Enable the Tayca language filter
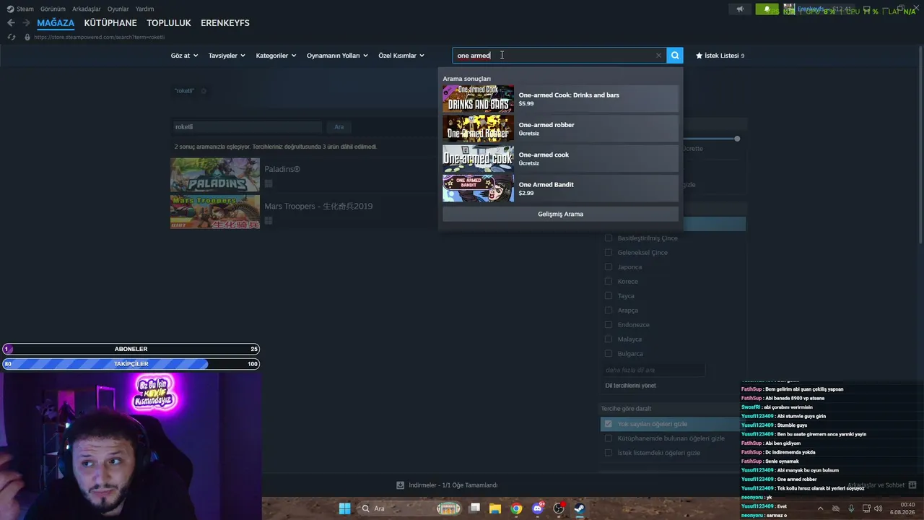 pyautogui.click(x=609, y=296)
